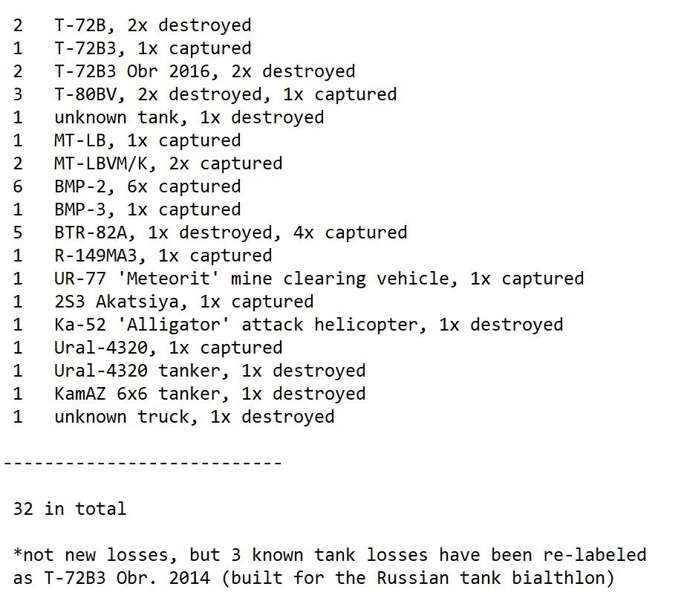Click the BTR-82A losses line

click(x=230, y=233)
